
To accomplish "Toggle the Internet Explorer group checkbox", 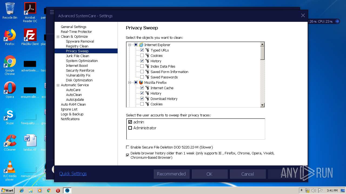I will coord(136,45).
